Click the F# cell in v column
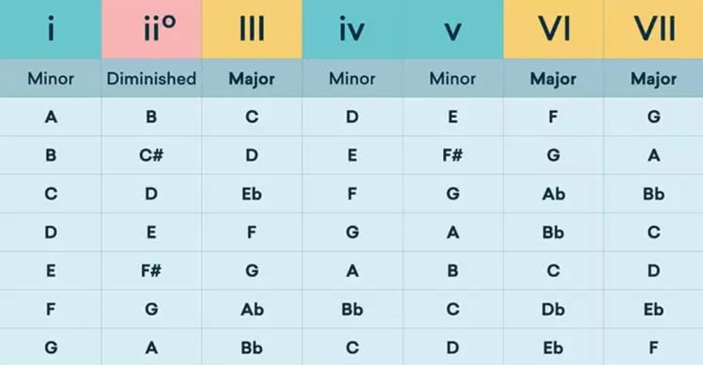The height and width of the screenshot is (365, 703). [453, 156]
